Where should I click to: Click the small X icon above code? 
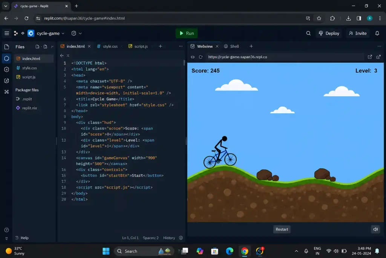(68, 56)
